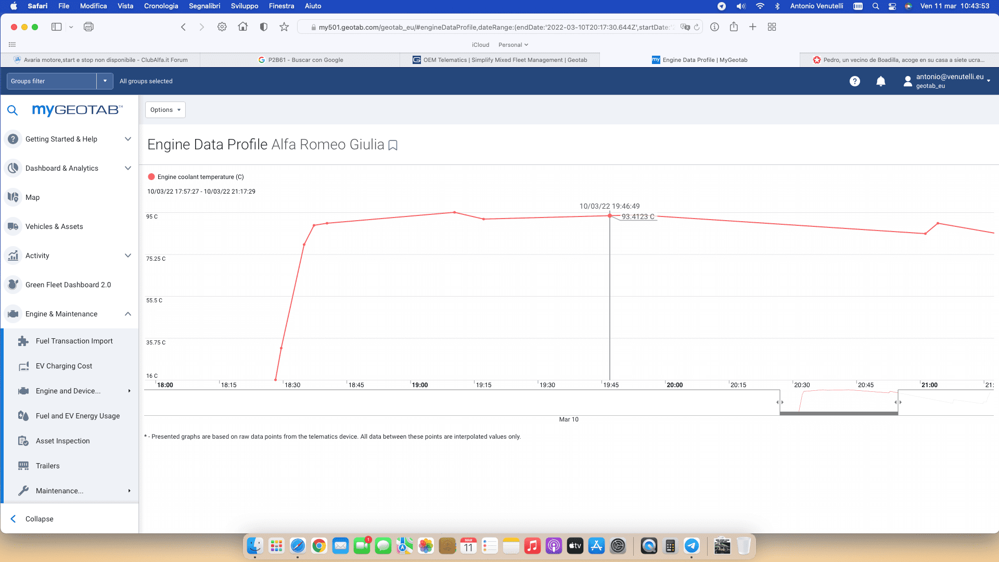Switch to OEM Telematics Geotab tab

(500, 60)
